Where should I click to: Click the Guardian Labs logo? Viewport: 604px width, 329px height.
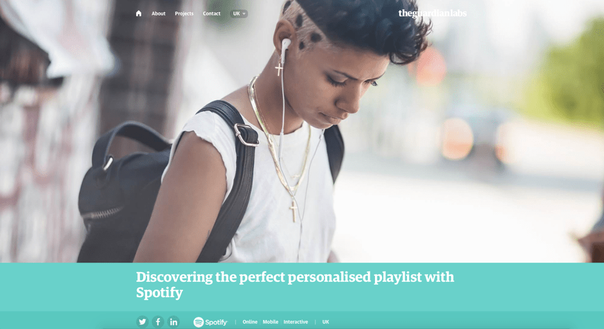(x=433, y=13)
